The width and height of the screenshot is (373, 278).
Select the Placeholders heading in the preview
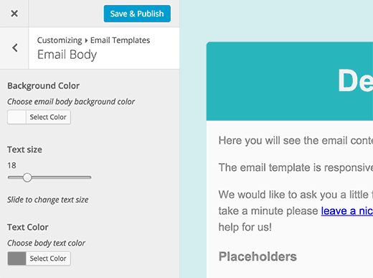click(x=258, y=256)
